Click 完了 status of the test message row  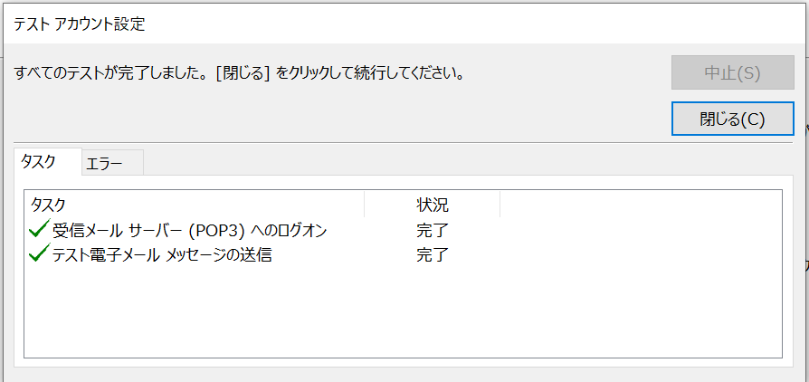coord(433,255)
